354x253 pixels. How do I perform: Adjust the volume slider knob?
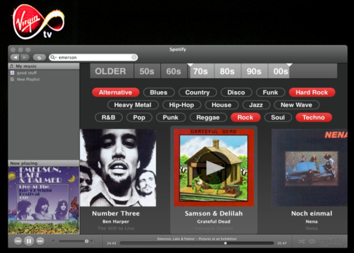coord(87,241)
